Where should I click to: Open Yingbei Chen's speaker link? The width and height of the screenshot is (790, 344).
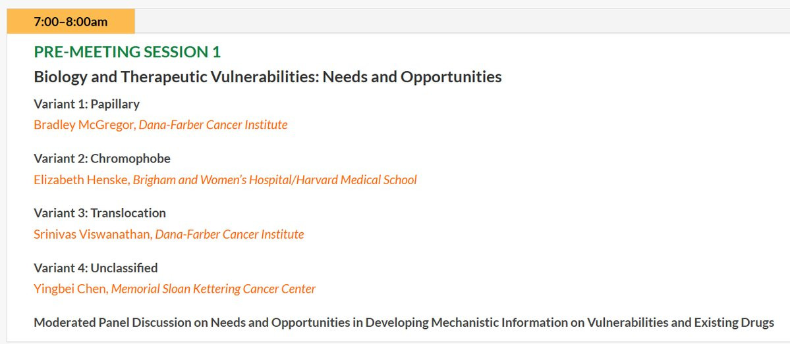point(71,289)
